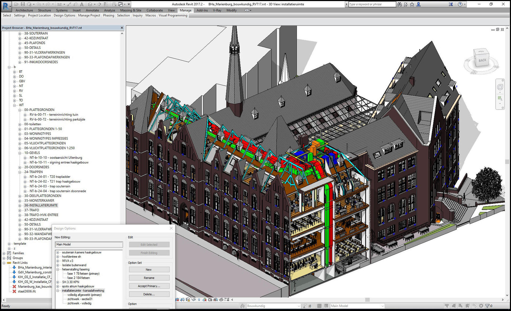
Task: Open the Bouwkundig workset dropdown
Action: (x=299, y=306)
